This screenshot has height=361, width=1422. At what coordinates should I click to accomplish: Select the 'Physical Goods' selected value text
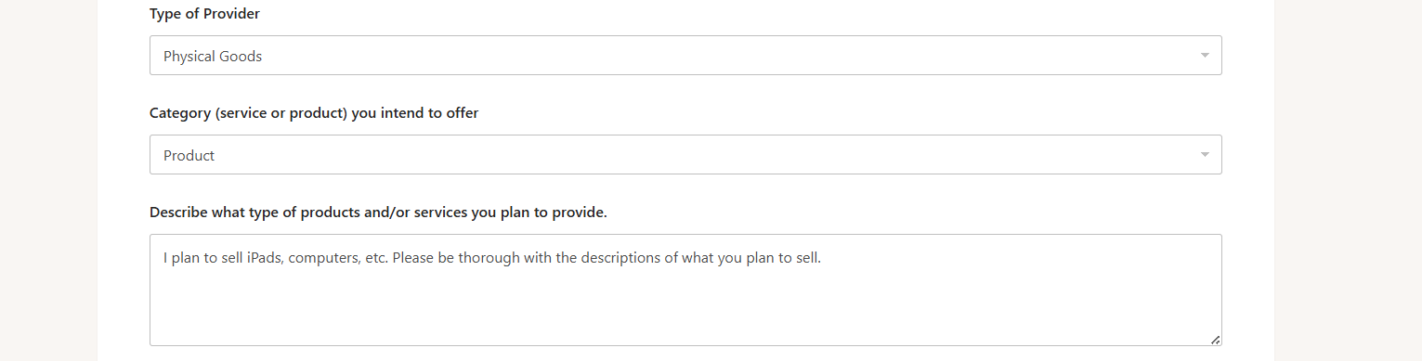point(213,57)
